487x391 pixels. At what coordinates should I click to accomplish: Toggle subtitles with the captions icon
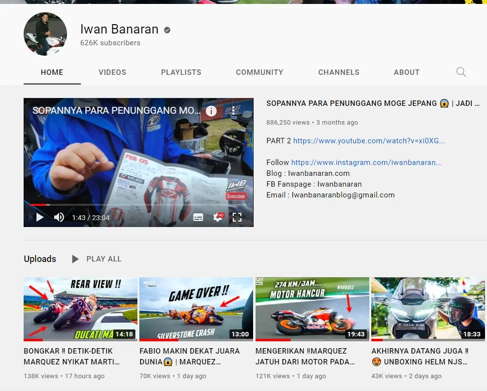[x=198, y=217]
